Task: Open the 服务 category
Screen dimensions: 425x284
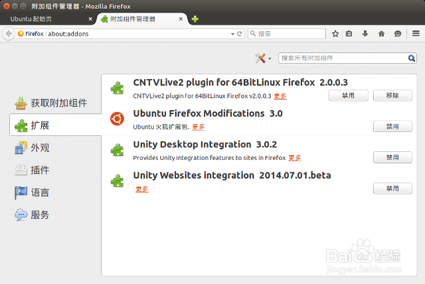Action: tap(56, 215)
